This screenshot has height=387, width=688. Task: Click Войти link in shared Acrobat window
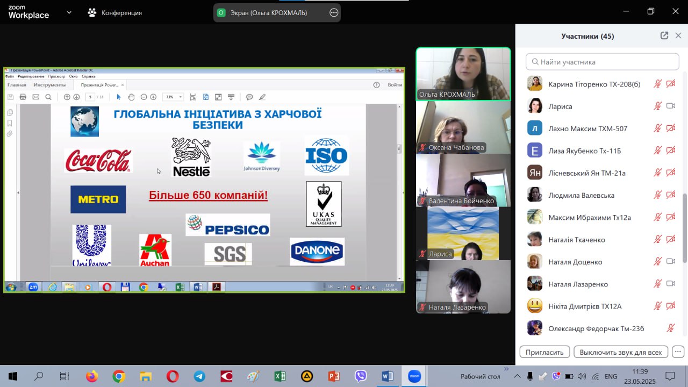click(x=395, y=85)
